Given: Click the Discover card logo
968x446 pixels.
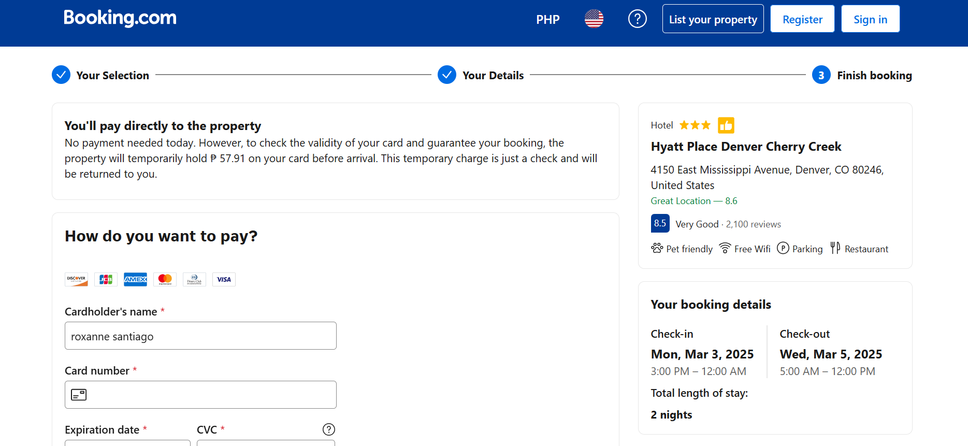Looking at the screenshot, I should point(76,280).
